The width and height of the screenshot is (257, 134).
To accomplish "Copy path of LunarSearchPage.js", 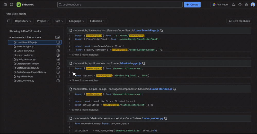I will click(162, 30).
